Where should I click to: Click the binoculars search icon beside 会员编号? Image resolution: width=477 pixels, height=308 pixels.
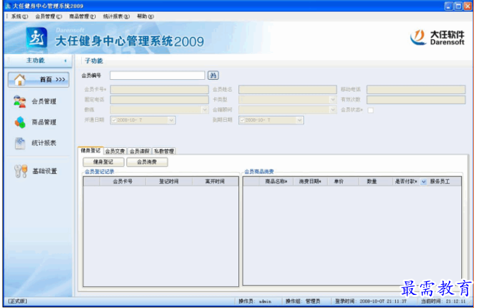coord(213,75)
